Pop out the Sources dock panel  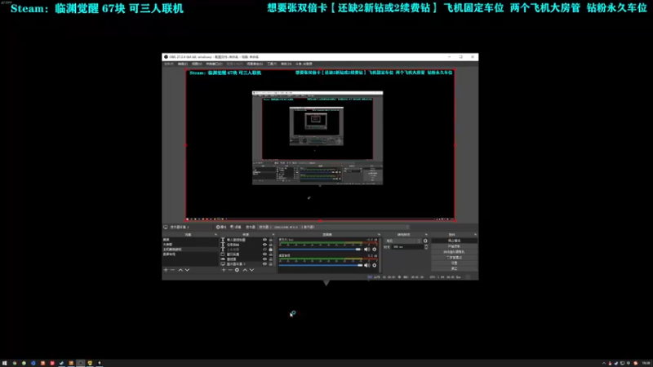[273, 235]
